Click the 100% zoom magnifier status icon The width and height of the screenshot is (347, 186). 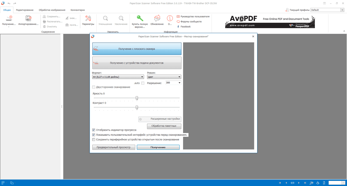click(x=311, y=183)
